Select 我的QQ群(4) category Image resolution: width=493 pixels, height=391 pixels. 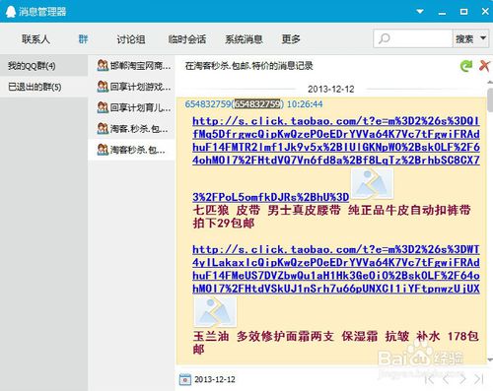coord(43,66)
